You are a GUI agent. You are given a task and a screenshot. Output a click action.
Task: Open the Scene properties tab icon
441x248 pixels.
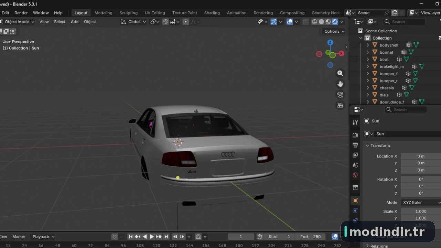point(355,165)
